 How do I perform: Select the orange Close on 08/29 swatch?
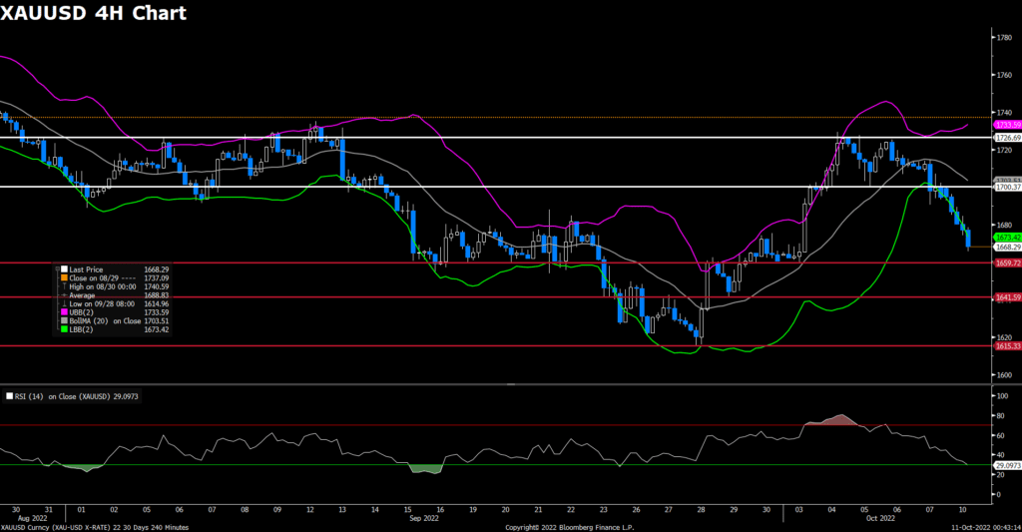[64, 277]
